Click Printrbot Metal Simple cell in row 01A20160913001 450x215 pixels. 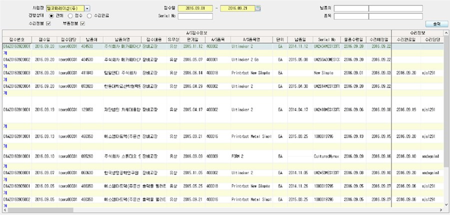tap(251, 136)
